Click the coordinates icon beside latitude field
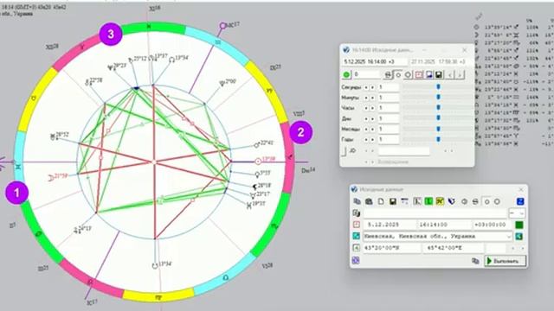554x311 pixels. 356,248
